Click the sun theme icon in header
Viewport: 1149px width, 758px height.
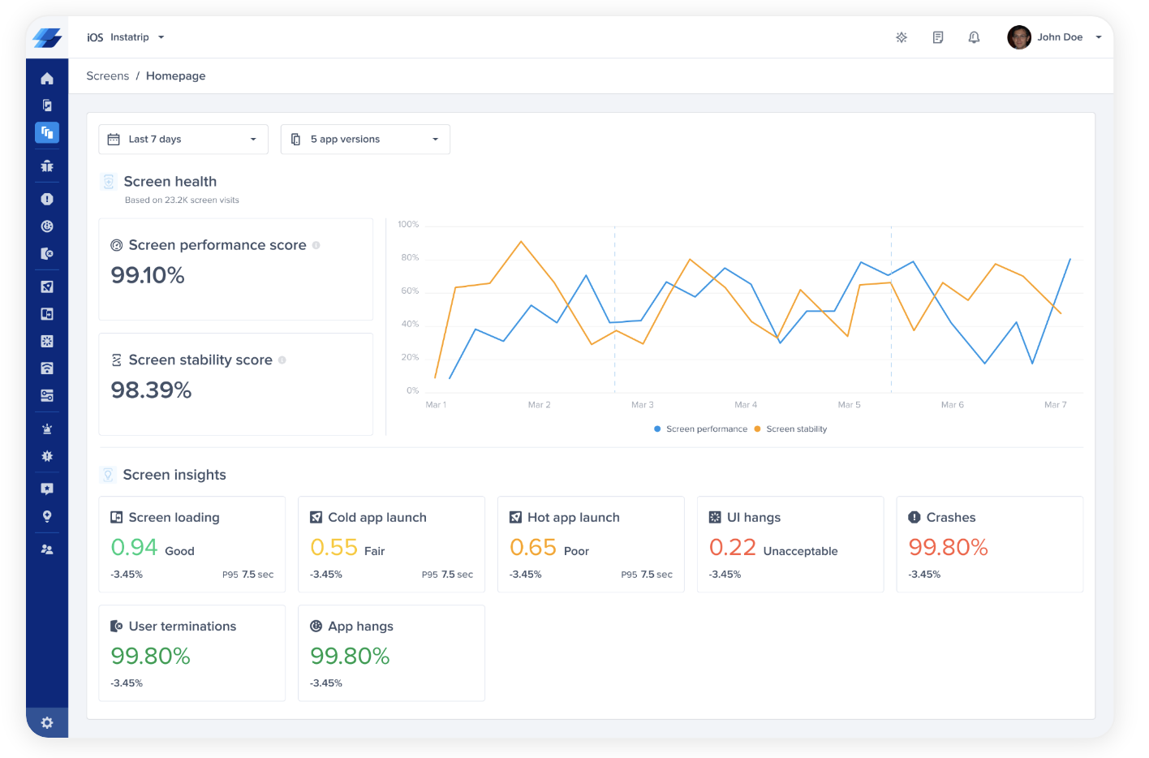(x=902, y=37)
